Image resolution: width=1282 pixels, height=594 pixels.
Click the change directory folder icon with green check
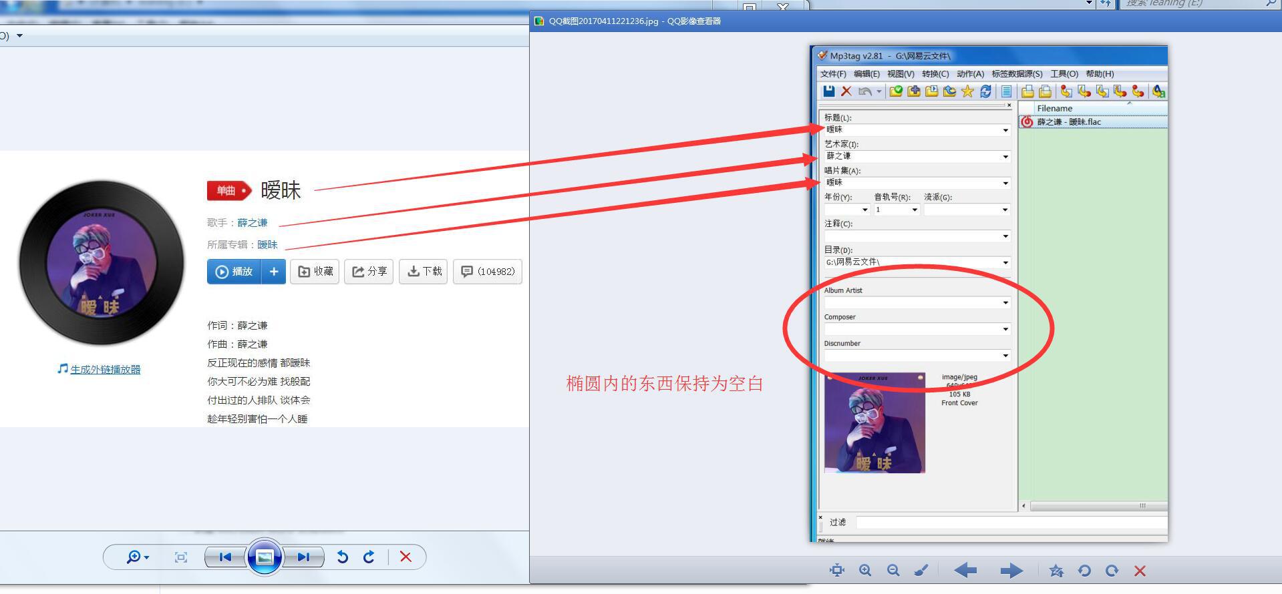(x=896, y=91)
